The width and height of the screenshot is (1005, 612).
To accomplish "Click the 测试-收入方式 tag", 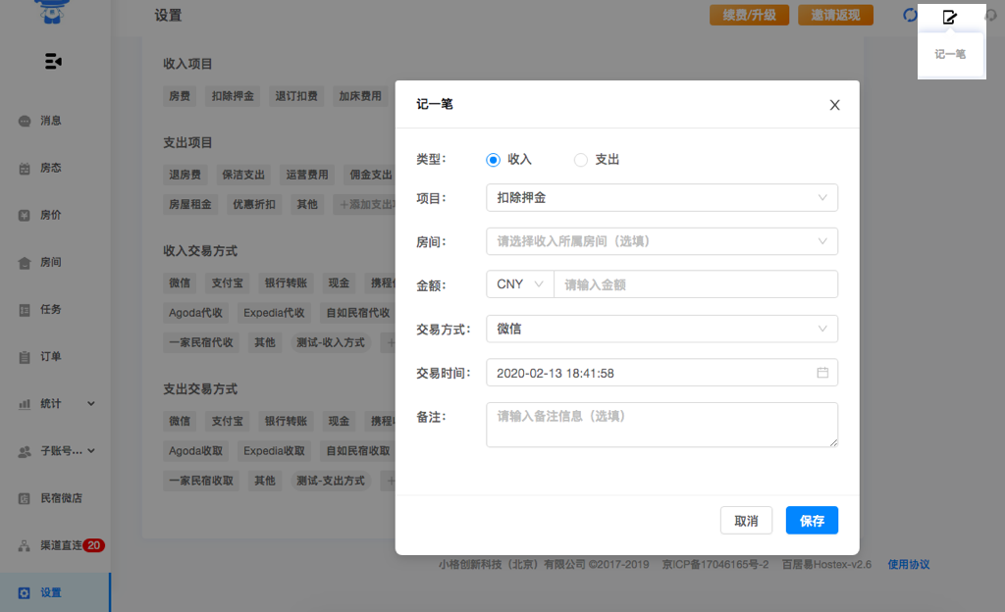I will (331, 342).
